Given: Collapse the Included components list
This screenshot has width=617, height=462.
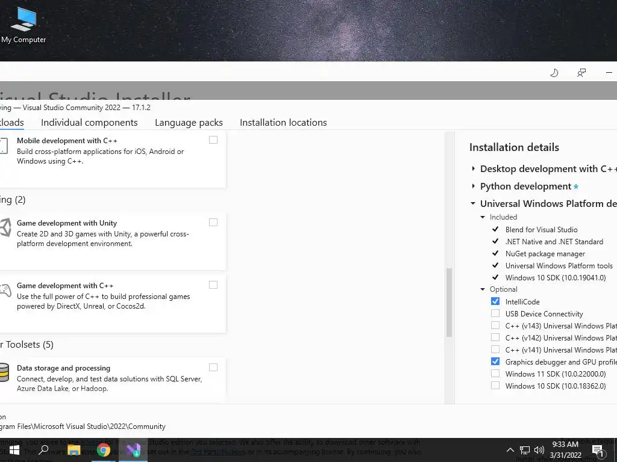Looking at the screenshot, I should [x=483, y=217].
